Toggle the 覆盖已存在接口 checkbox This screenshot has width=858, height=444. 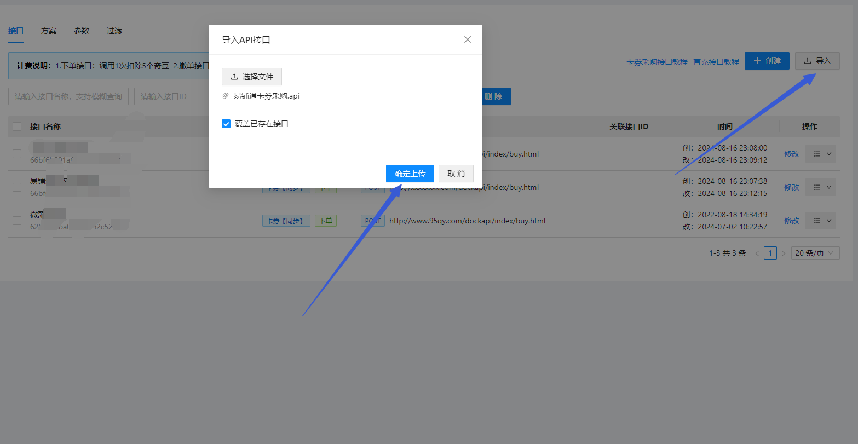click(226, 124)
